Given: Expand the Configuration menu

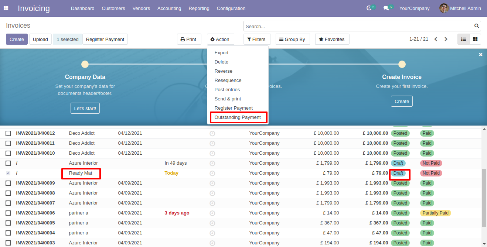Looking at the screenshot, I should [x=231, y=8].
